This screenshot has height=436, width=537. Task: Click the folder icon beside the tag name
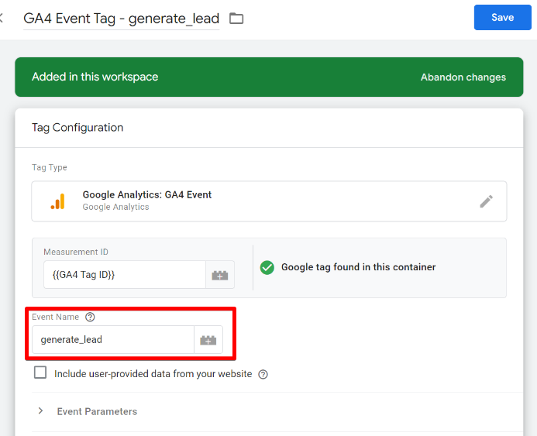pos(236,18)
